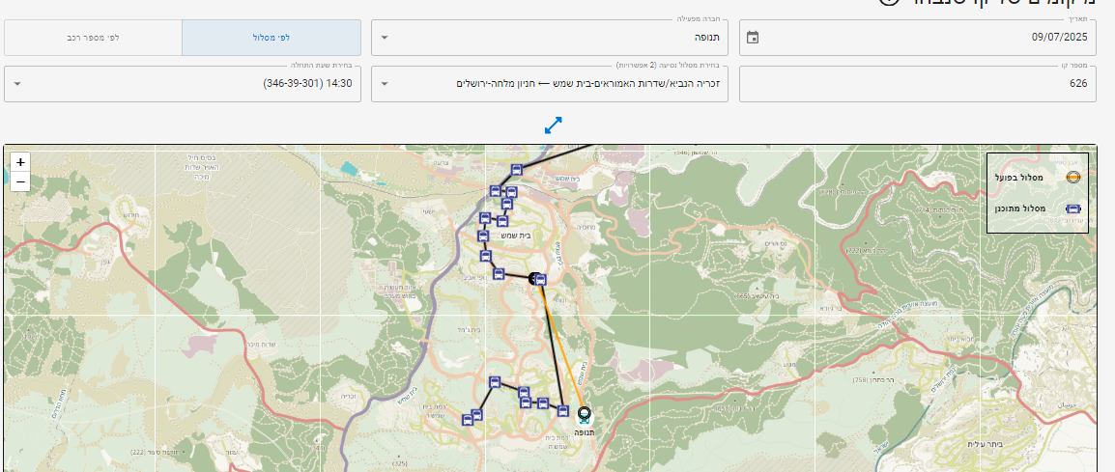The image size is (1115, 472).
Task: Click the orange actual-route line on map
Action: (561, 345)
